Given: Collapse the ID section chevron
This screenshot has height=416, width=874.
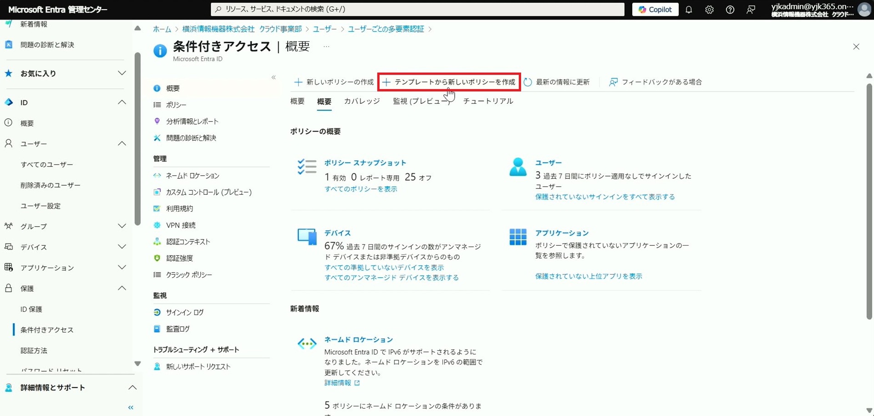Looking at the screenshot, I should coord(122,102).
